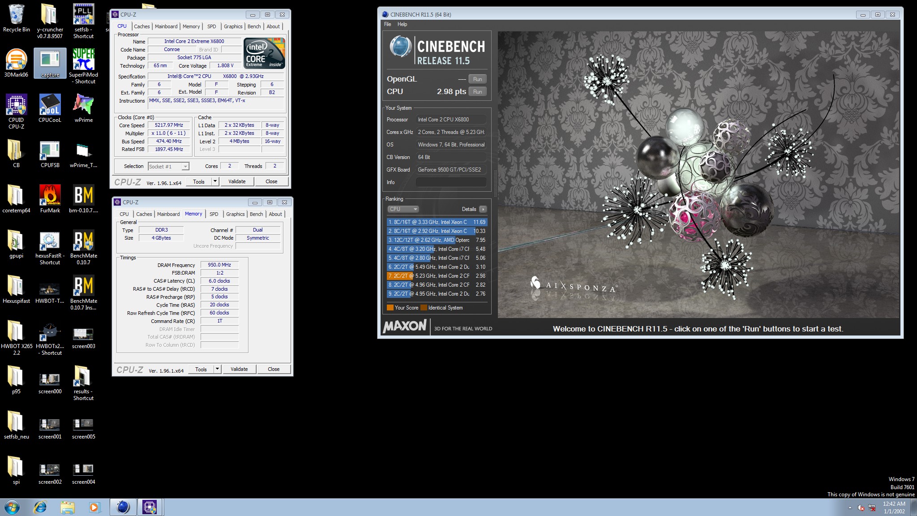Image resolution: width=917 pixels, height=516 pixels.
Task: Click Validate in the top CPU-Z window
Action: tap(237, 181)
